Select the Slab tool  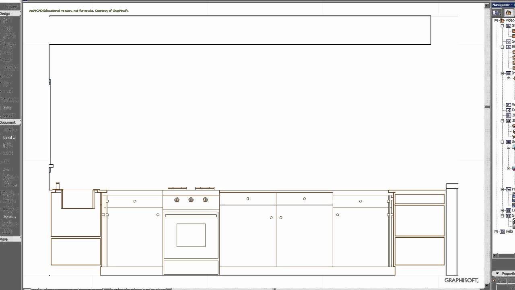click(10, 76)
